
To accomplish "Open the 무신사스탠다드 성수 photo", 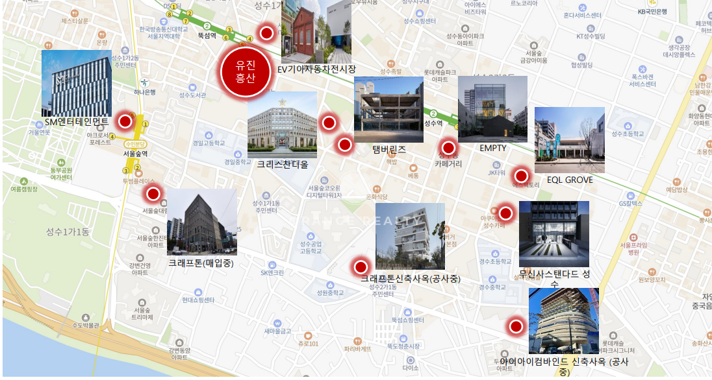I will click(x=554, y=234).
